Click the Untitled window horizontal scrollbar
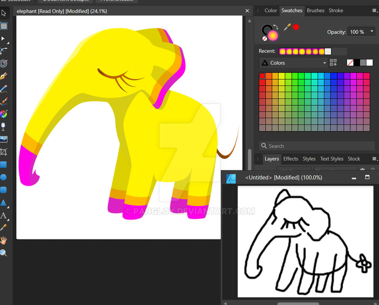 tap(298, 304)
